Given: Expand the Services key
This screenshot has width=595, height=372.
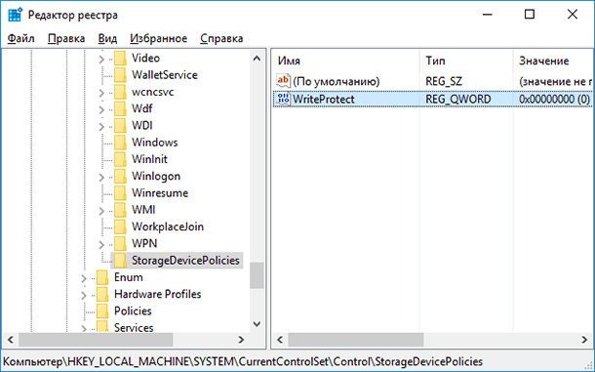Looking at the screenshot, I should pyautogui.click(x=84, y=328).
